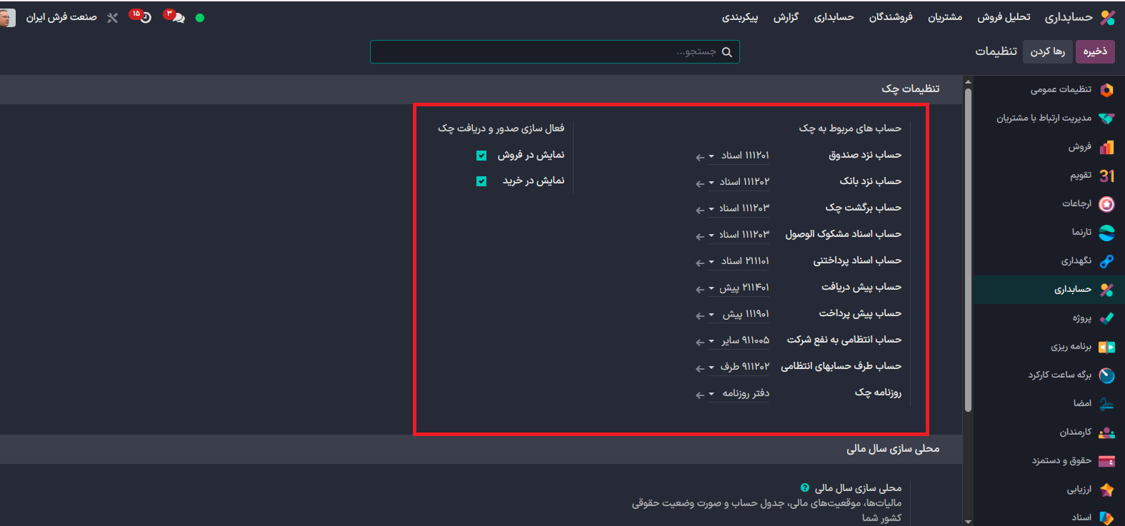
Task: Click the settings vertical scrollbar
Action: click(968, 250)
